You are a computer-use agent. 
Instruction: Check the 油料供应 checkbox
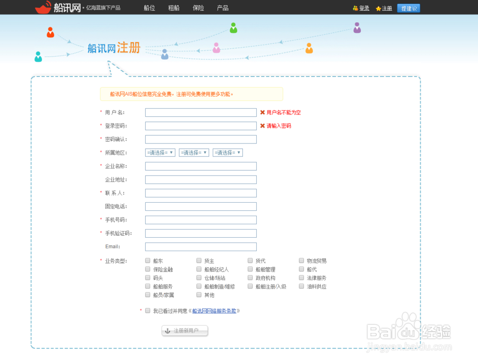point(302,286)
